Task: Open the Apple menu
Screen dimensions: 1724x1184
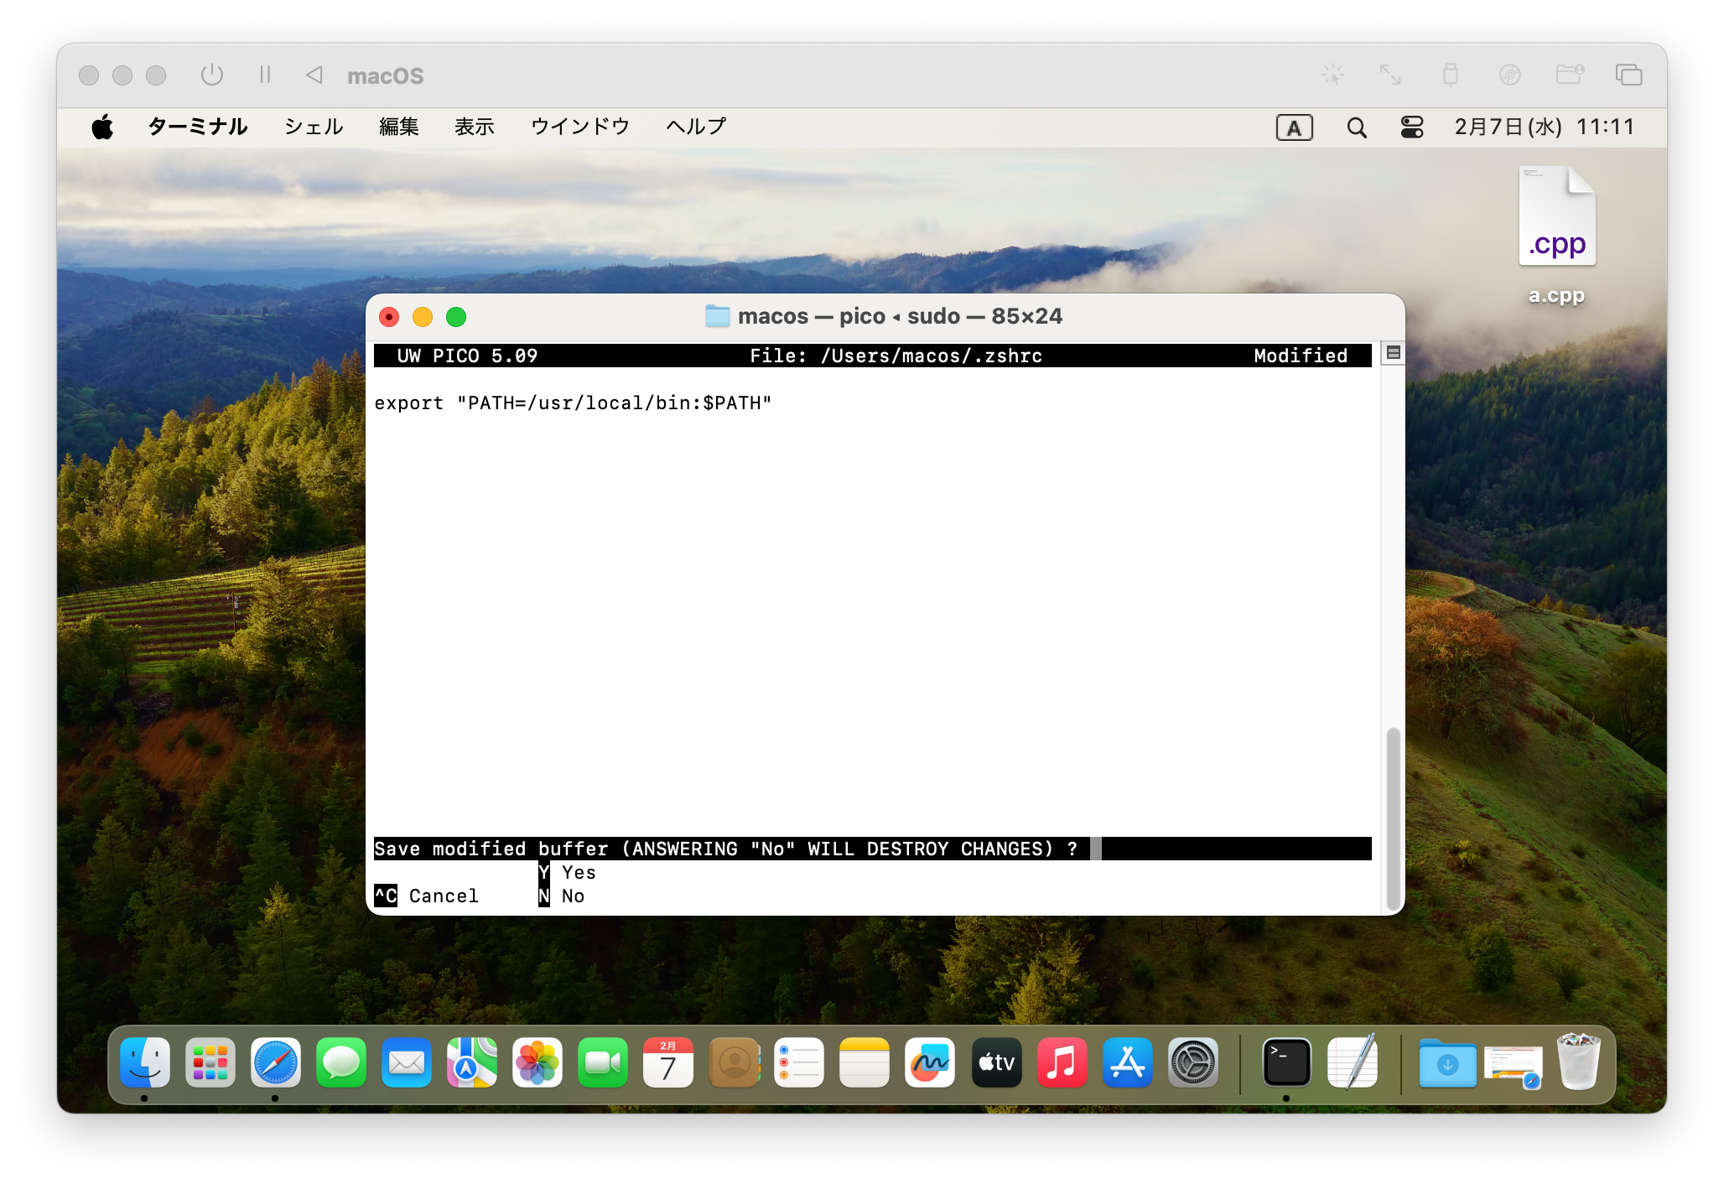Action: pos(102,127)
